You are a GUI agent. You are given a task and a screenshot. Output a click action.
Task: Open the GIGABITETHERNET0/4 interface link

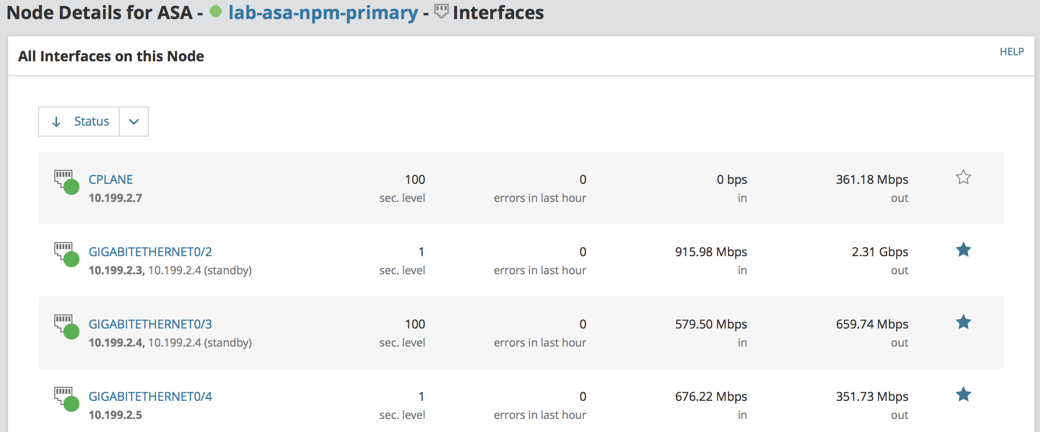(x=150, y=396)
